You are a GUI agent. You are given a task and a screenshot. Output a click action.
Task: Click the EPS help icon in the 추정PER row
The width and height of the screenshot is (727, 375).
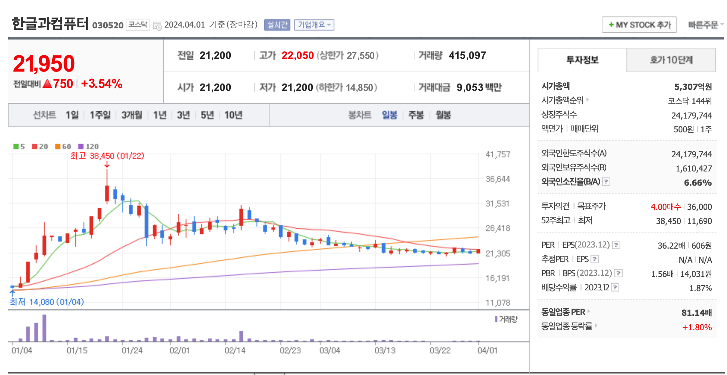[595, 259]
